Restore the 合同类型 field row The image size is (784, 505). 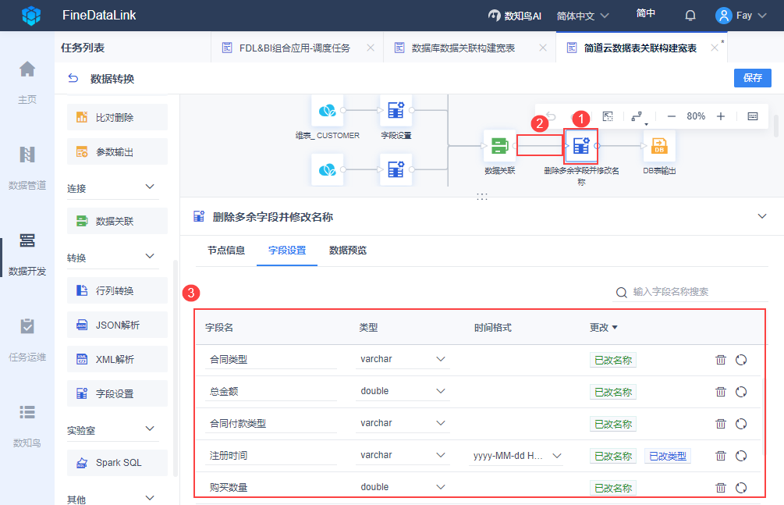pyautogui.click(x=741, y=360)
